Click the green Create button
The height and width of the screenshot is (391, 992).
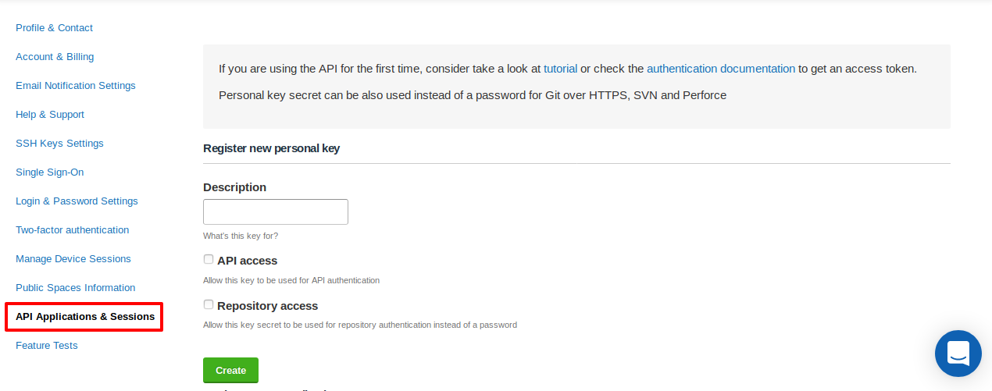pyautogui.click(x=230, y=370)
